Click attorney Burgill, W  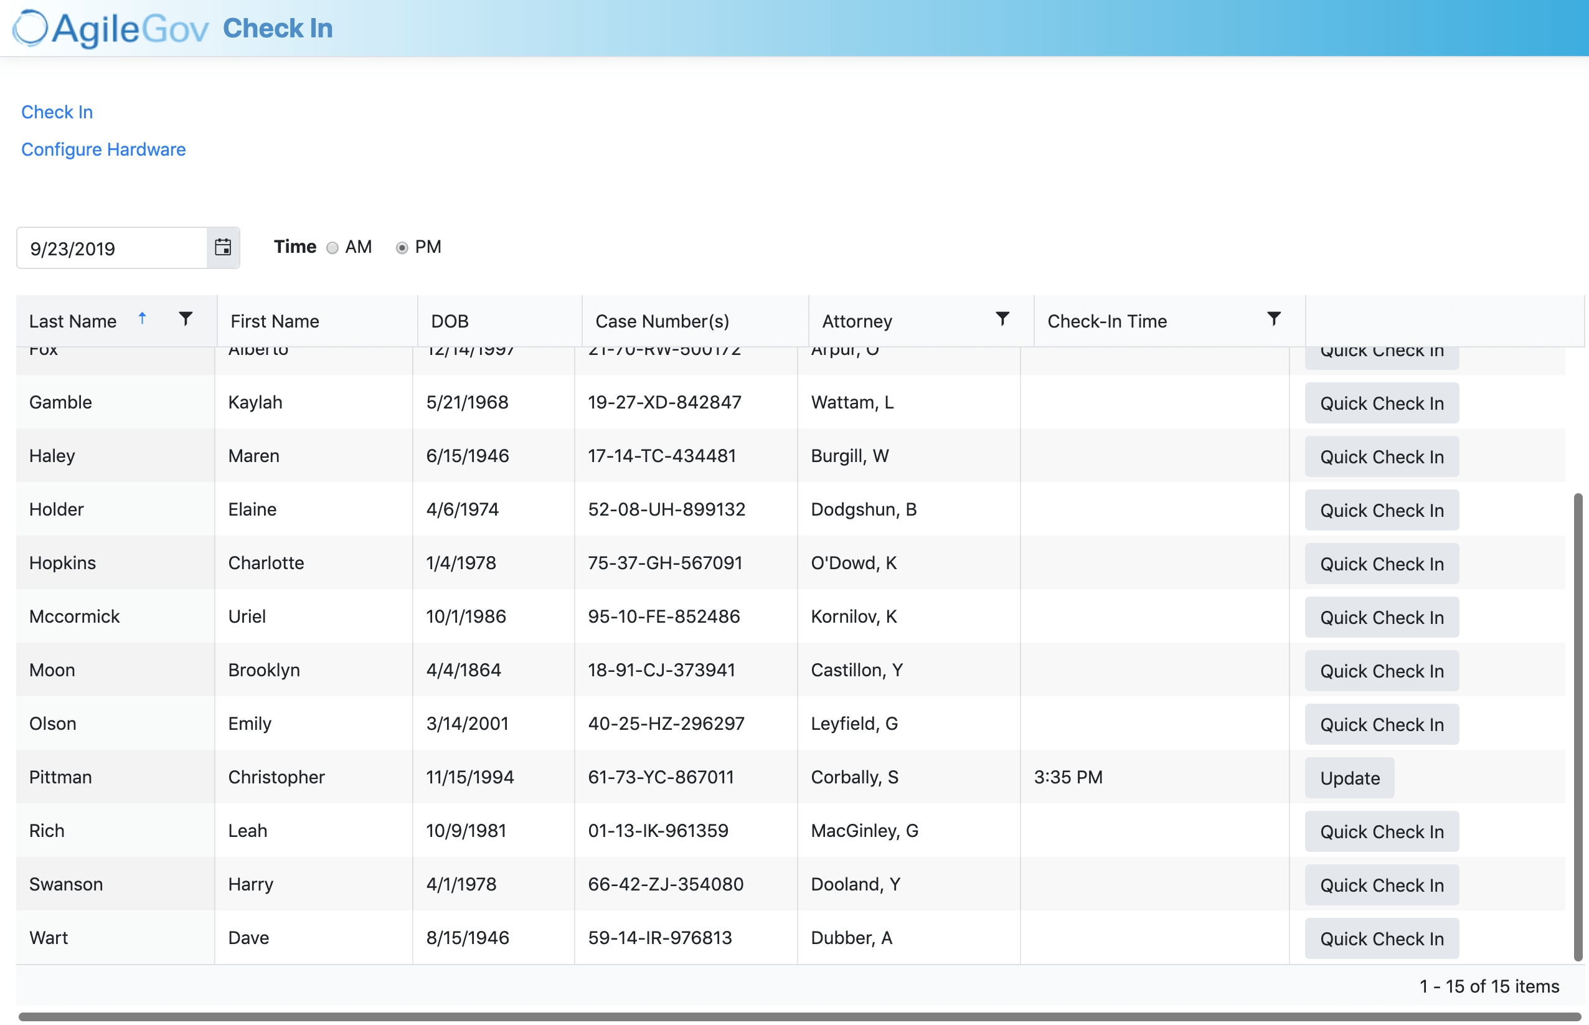[850, 456]
